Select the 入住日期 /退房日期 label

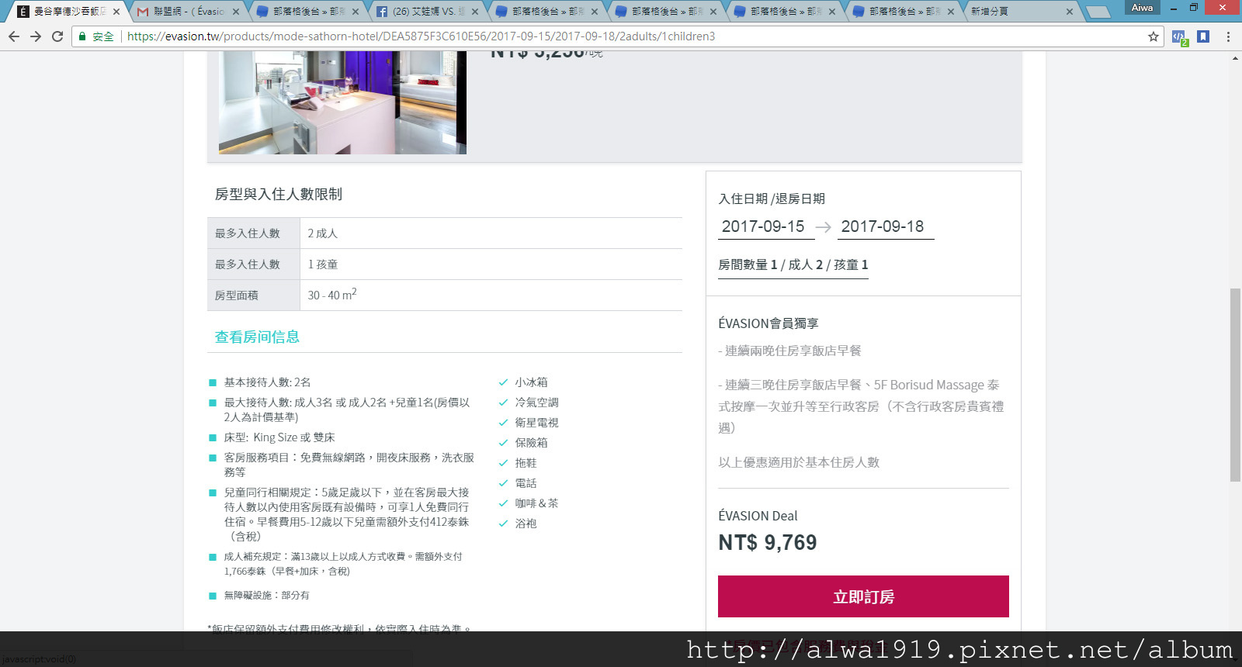tap(772, 199)
